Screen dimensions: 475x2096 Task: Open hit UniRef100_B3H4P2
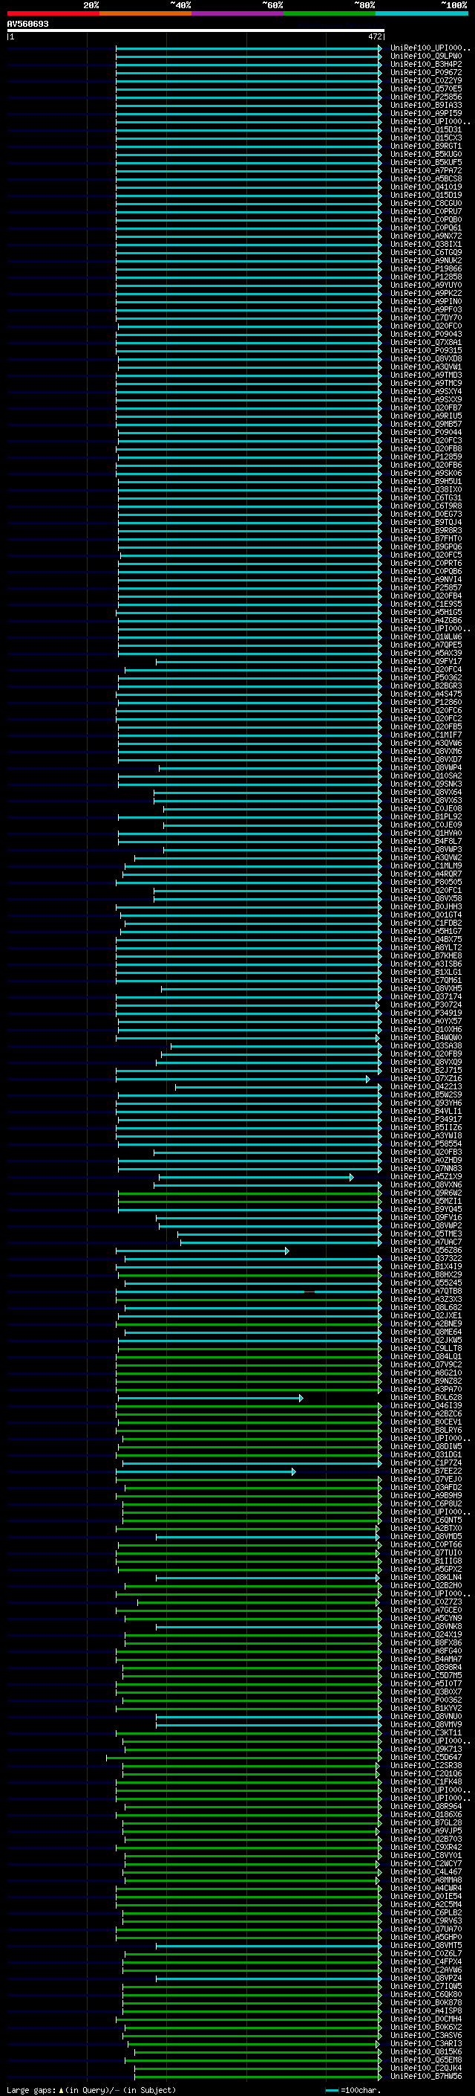(426, 64)
